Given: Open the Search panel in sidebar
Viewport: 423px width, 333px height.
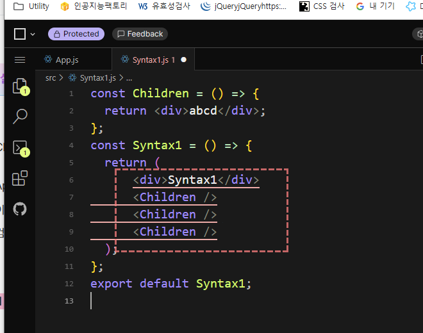Looking at the screenshot, I should tap(20, 116).
